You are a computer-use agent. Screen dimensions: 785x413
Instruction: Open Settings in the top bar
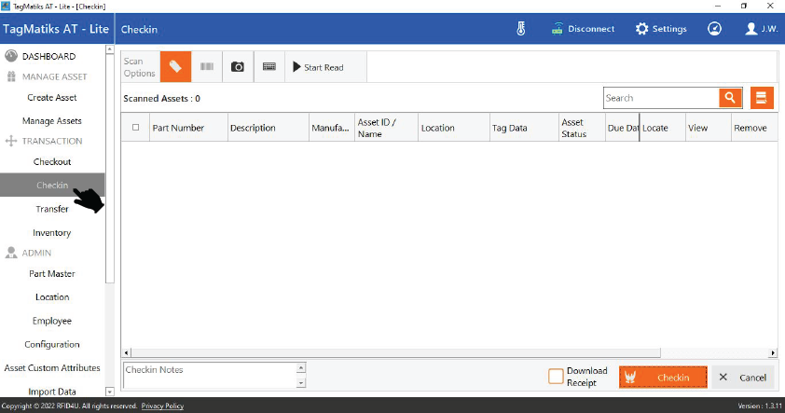coord(661,29)
